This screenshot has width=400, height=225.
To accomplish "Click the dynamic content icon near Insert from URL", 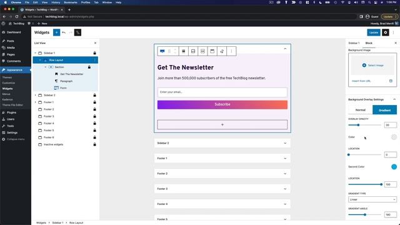I will click(391, 81).
